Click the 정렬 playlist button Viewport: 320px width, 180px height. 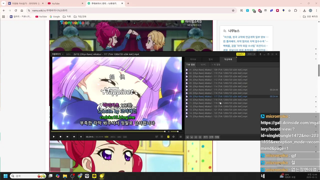pyautogui.click(x=217, y=137)
